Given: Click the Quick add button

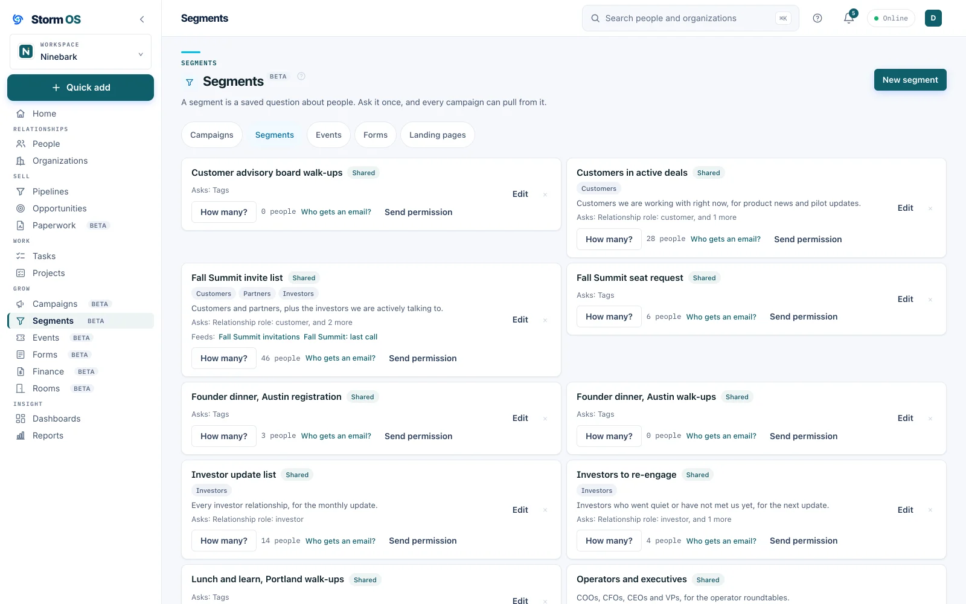Looking at the screenshot, I should click(80, 88).
